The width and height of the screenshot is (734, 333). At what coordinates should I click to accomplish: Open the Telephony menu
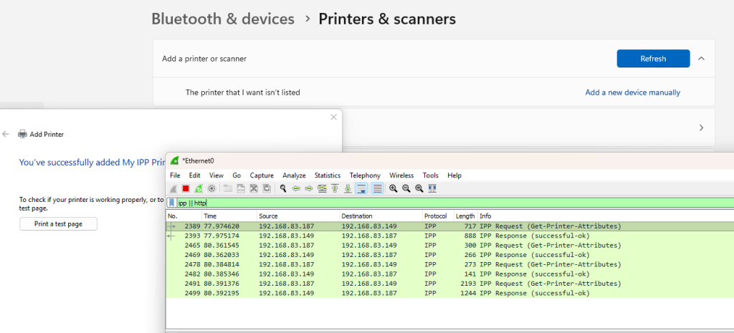365,175
